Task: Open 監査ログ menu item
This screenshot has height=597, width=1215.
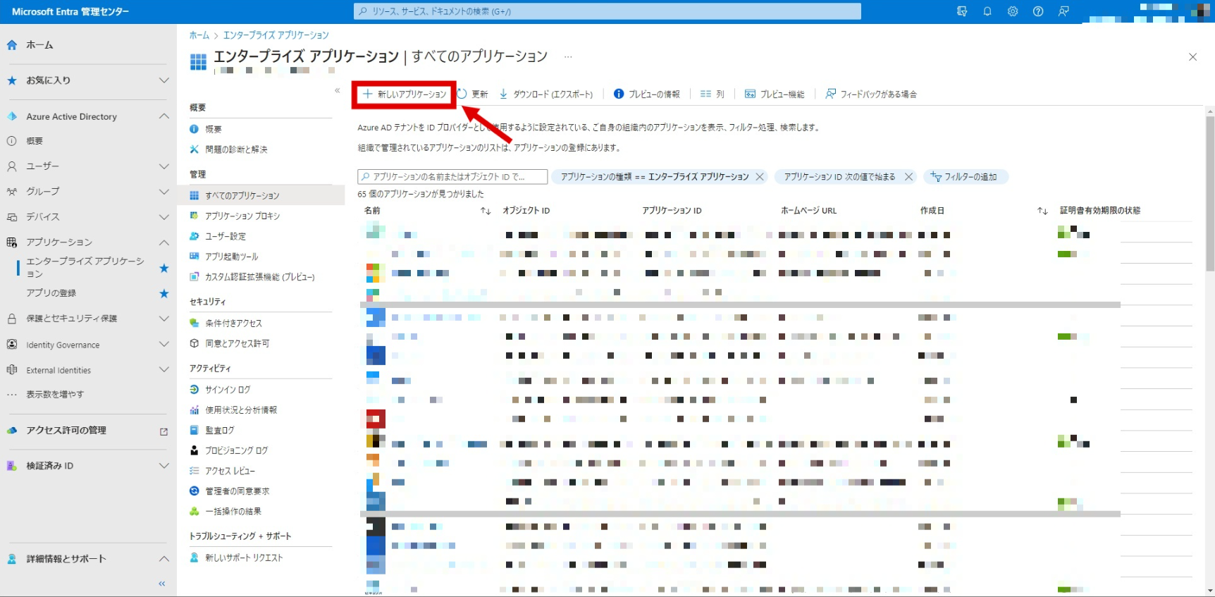Action: (x=219, y=430)
